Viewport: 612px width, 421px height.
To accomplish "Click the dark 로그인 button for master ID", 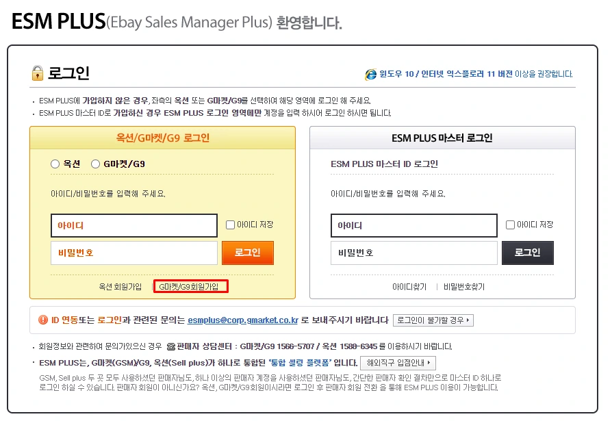I will 528,253.
